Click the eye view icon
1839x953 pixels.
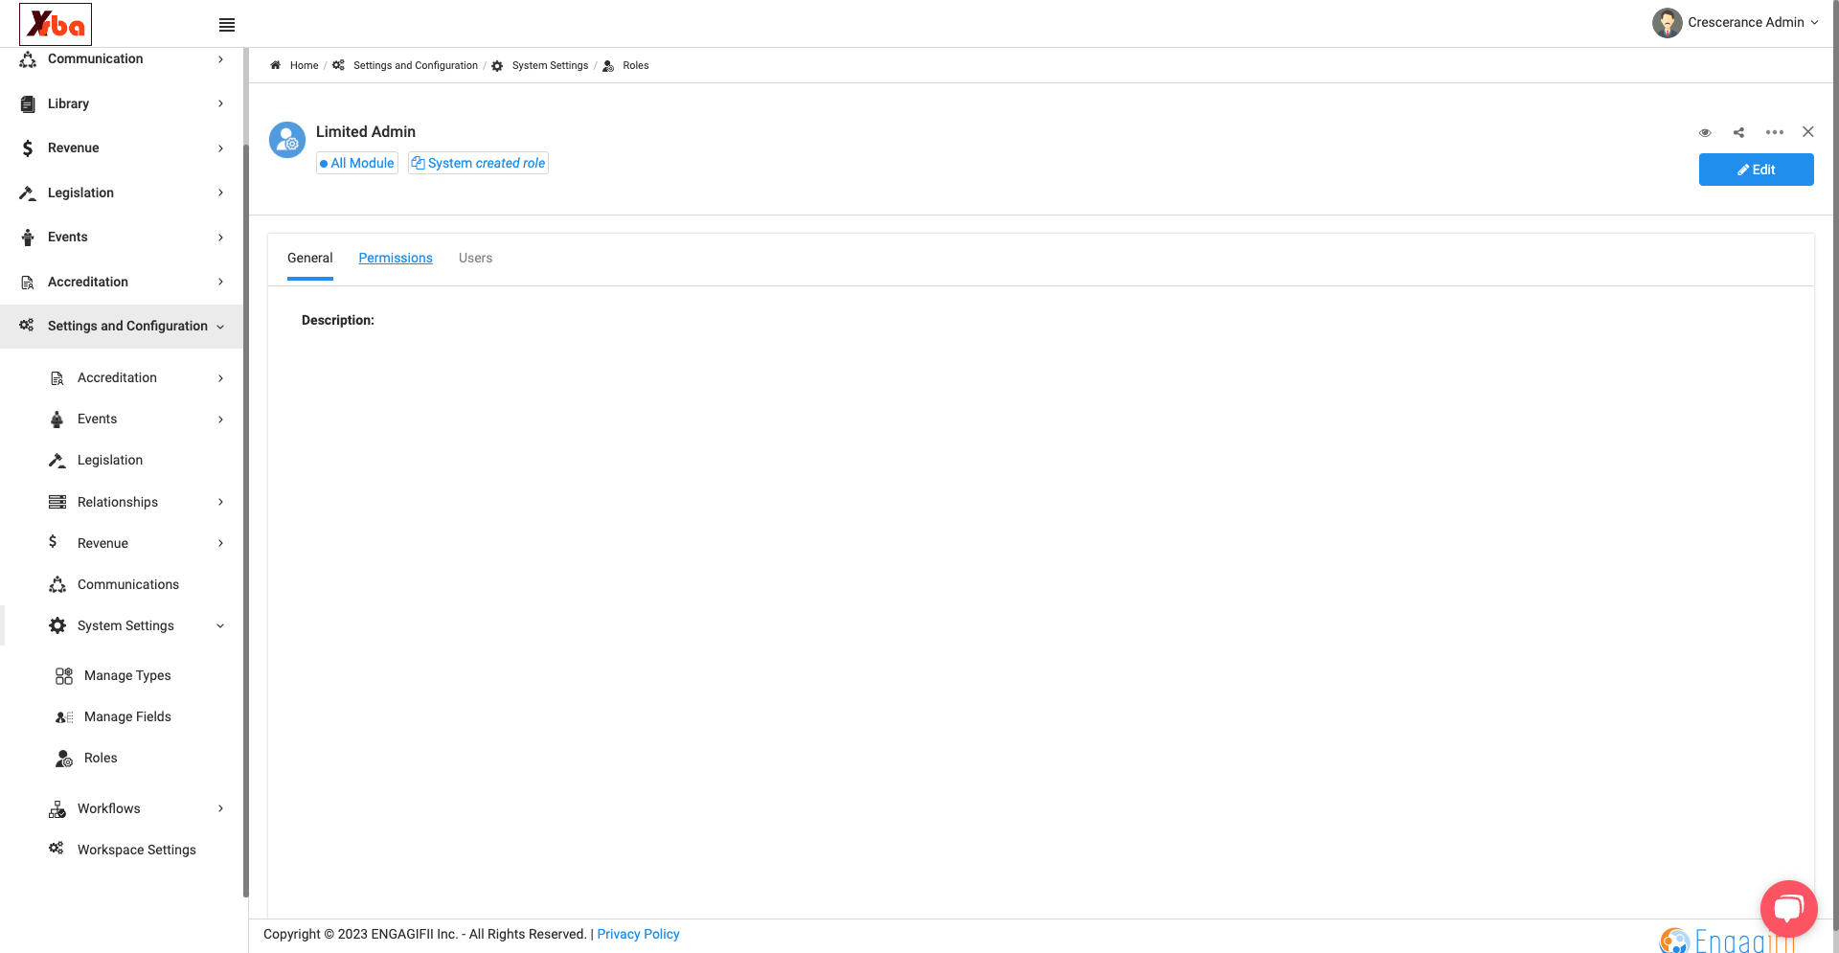1705,132
